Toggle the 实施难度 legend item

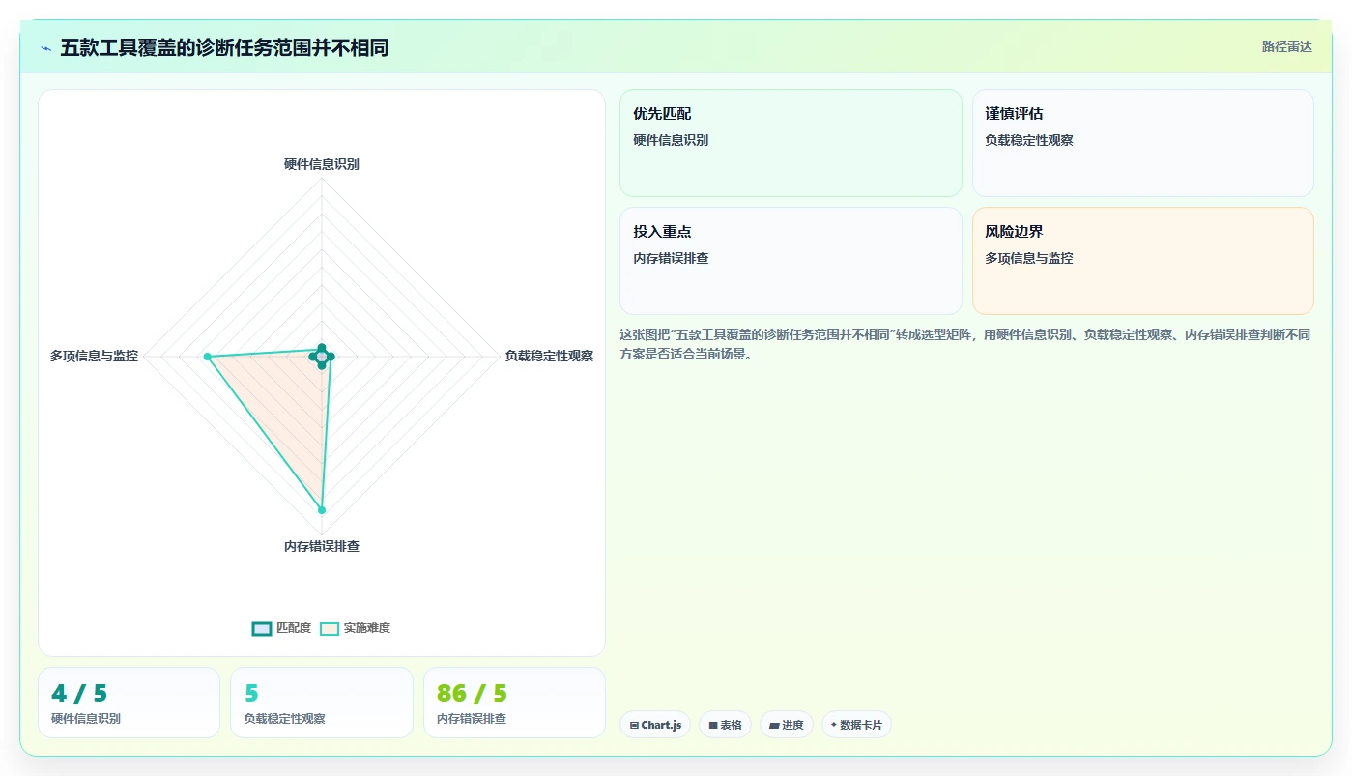pyautogui.click(x=355, y=628)
